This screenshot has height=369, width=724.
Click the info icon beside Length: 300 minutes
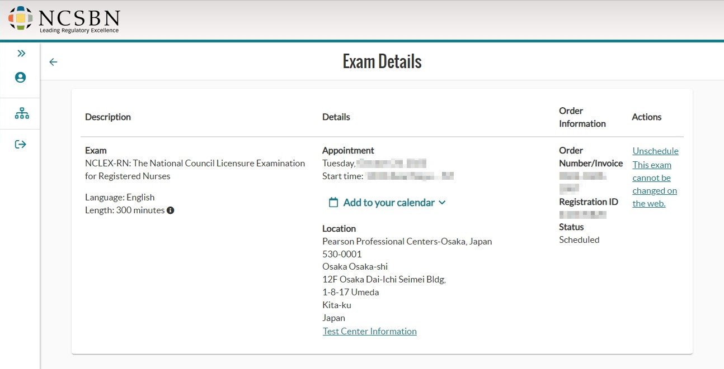171,210
